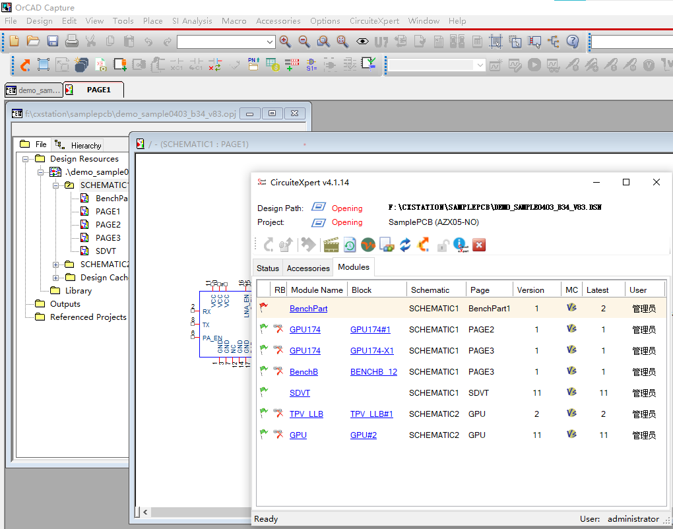This screenshot has width=673, height=529.
Task: Save the design with the floppy icon
Action: point(53,41)
